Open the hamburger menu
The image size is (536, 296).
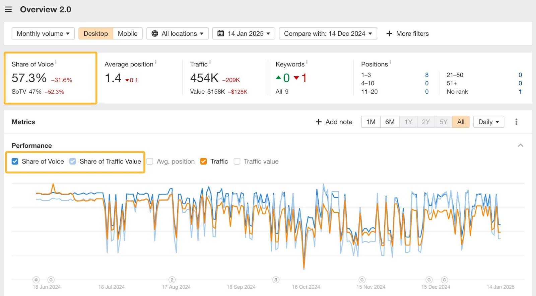point(8,9)
